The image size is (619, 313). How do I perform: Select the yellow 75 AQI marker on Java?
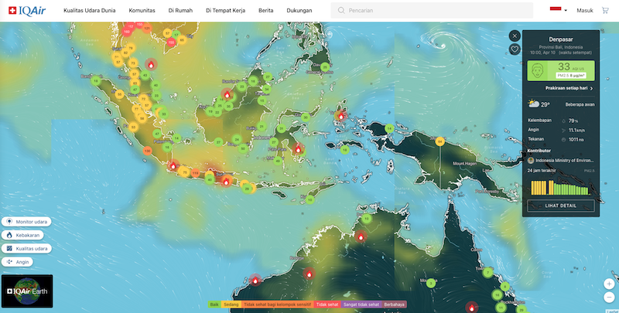tap(184, 172)
